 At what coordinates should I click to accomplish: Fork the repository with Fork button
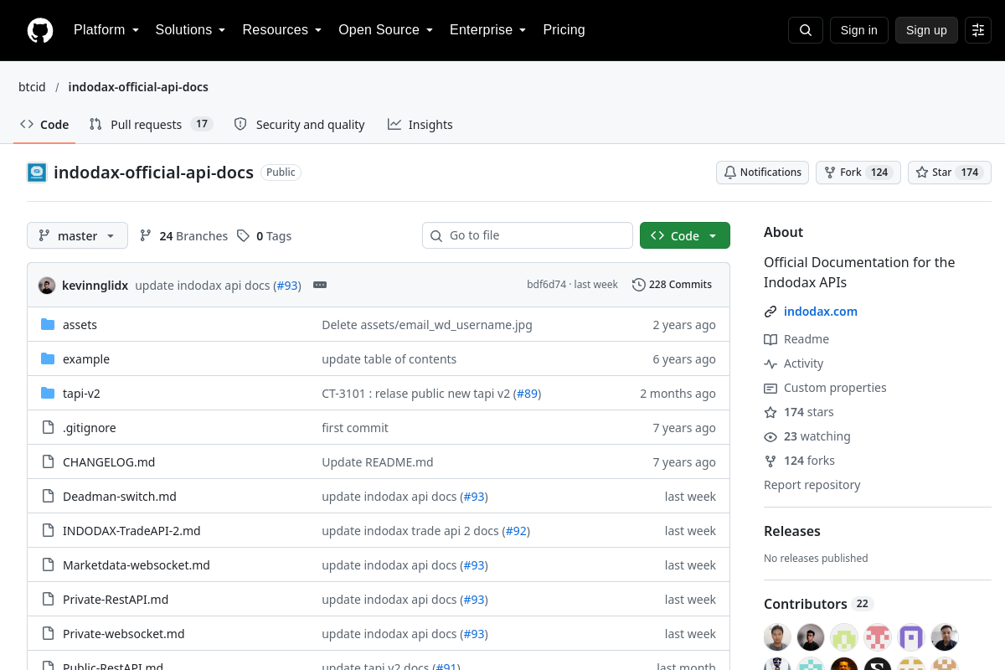point(858,173)
